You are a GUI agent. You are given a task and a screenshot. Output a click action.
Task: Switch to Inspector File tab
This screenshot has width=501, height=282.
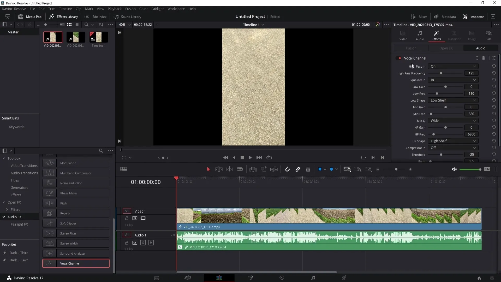tap(489, 36)
